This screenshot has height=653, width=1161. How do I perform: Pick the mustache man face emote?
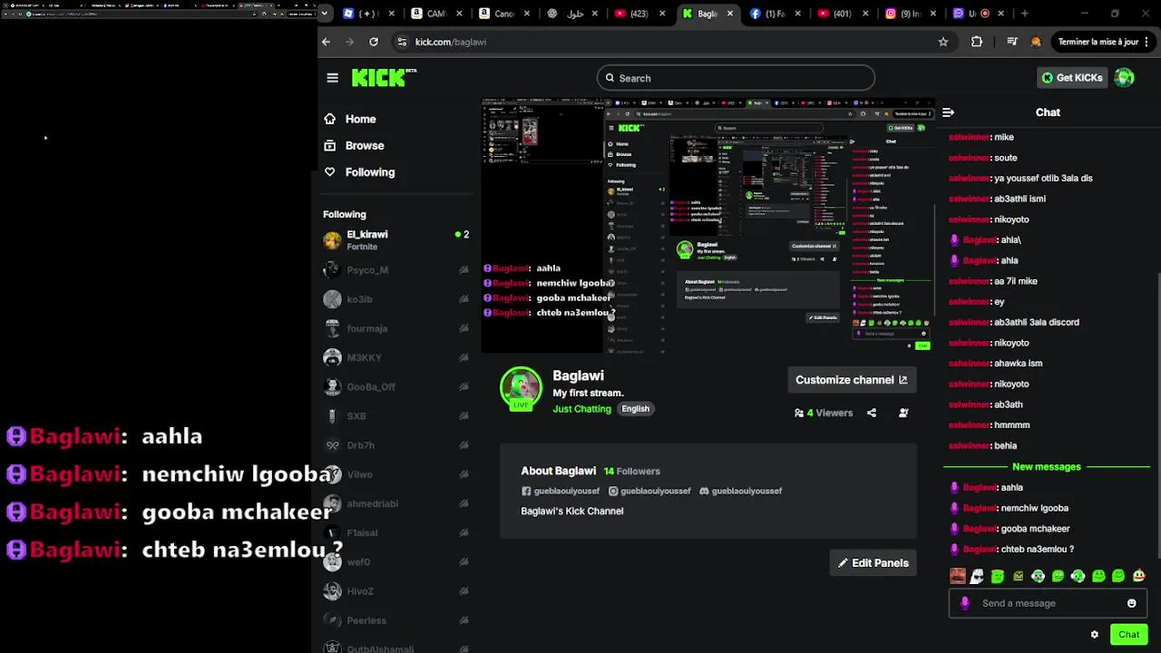click(958, 576)
